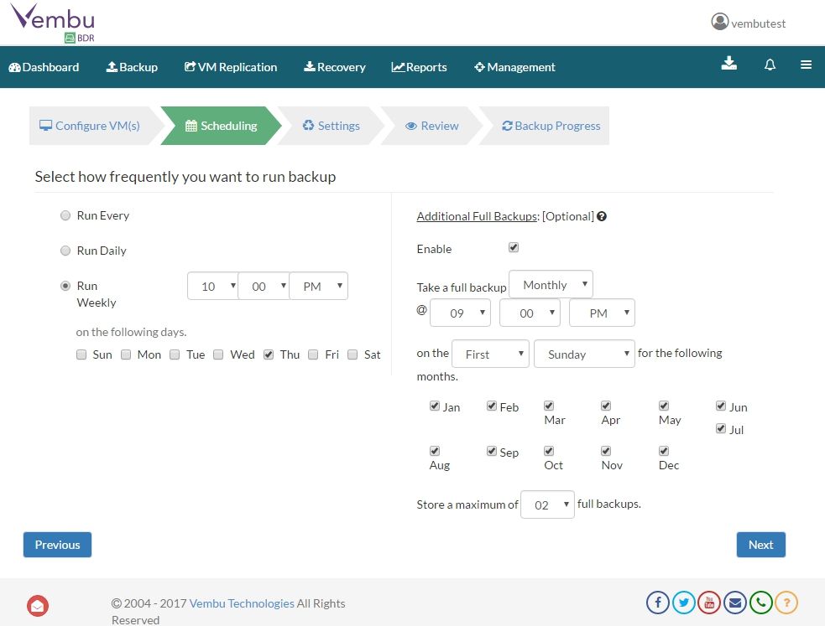
Task: Click the Previous button
Action: 57,545
